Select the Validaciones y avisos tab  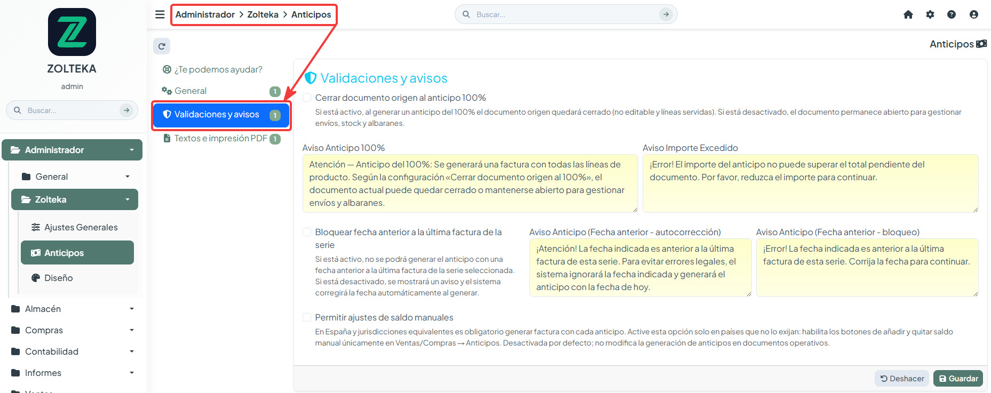[221, 115]
